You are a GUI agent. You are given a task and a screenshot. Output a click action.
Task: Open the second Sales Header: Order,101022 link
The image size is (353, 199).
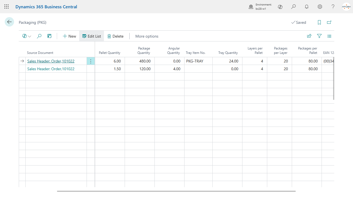pos(51,69)
